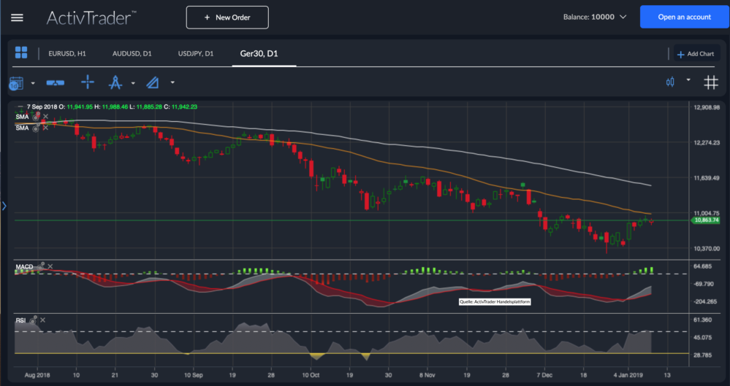Select the triangle drawing tool
The width and height of the screenshot is (730, 386).
click(x=153, y=82)
